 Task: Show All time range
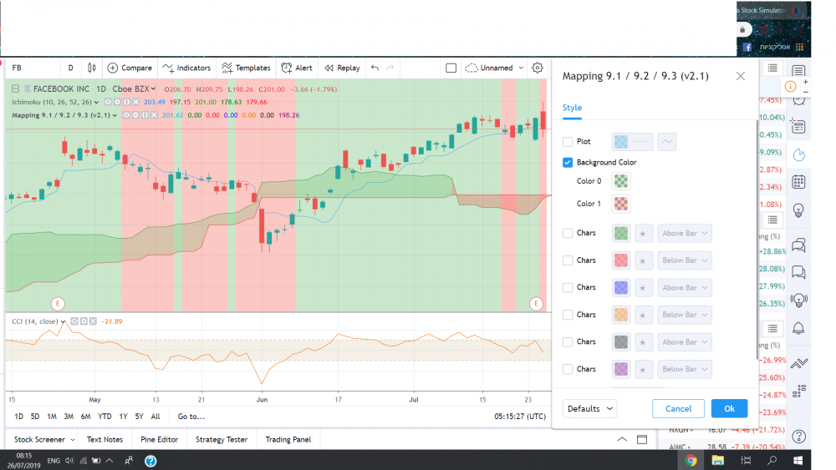[x=155, y=417]
